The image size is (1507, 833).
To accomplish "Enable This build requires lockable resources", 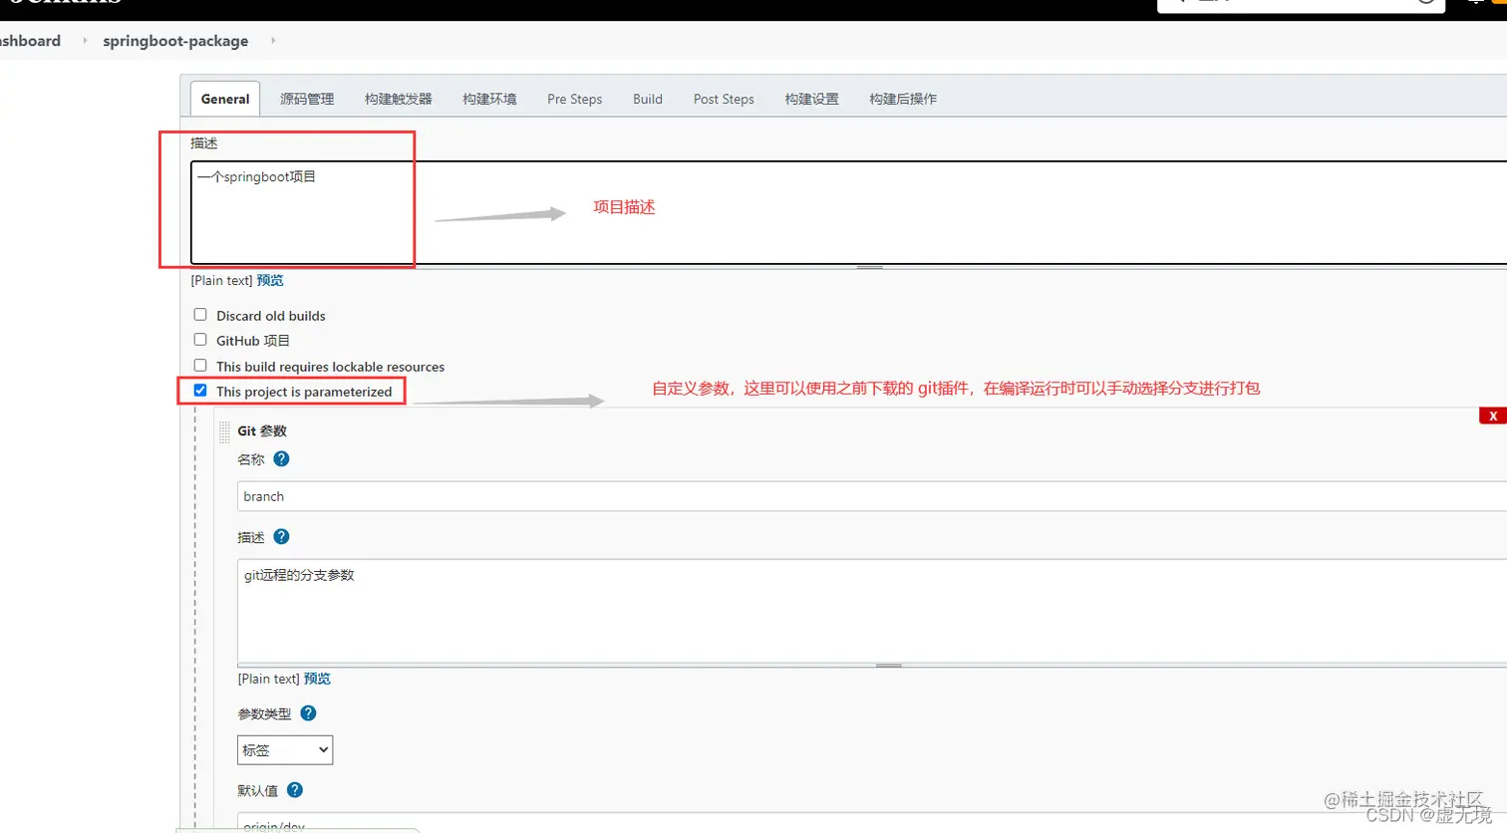I will click(200, 365).
